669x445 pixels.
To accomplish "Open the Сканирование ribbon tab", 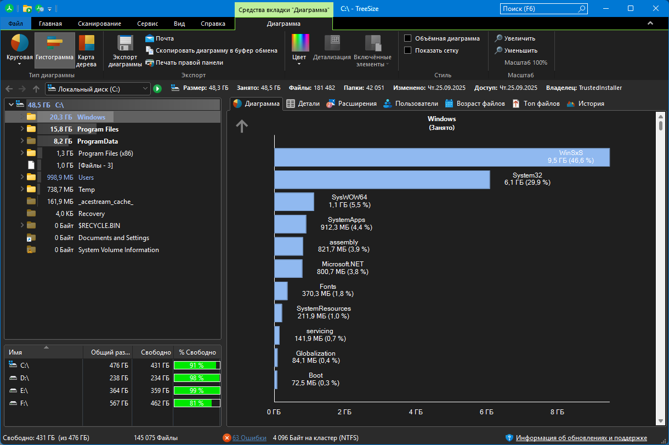I will tap(99, 24).
